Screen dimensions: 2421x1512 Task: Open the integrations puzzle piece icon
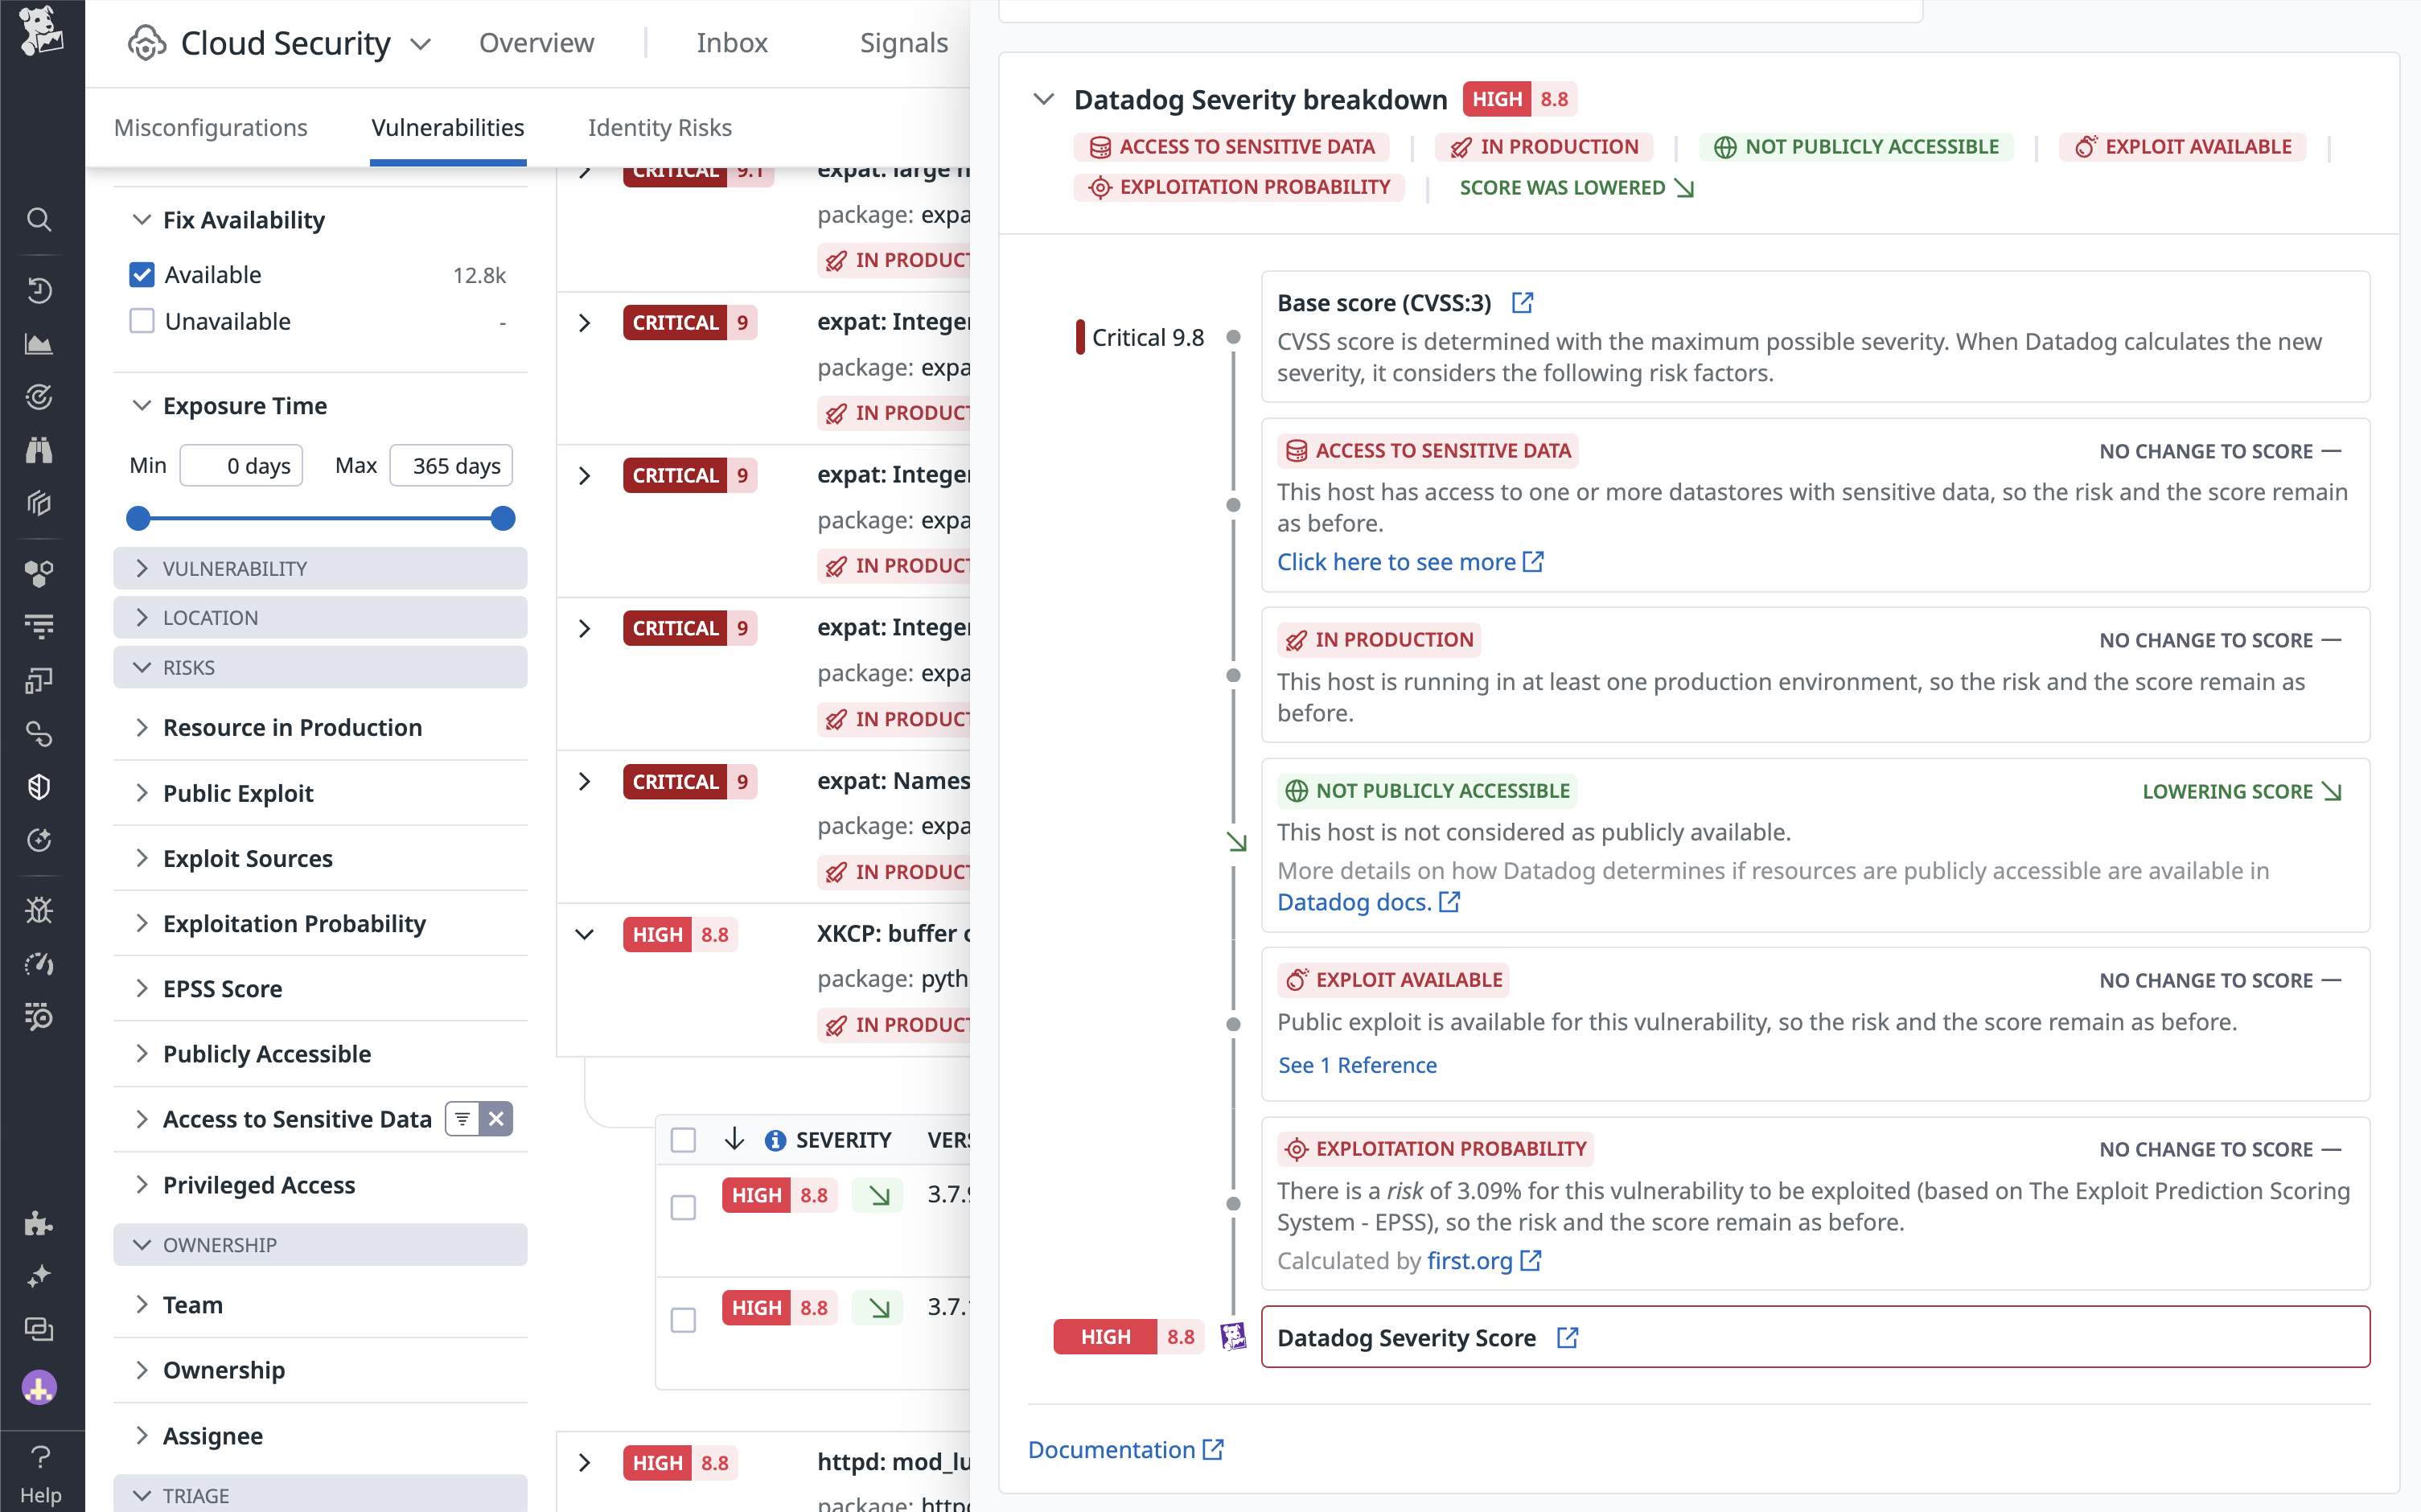(39, 1223)
